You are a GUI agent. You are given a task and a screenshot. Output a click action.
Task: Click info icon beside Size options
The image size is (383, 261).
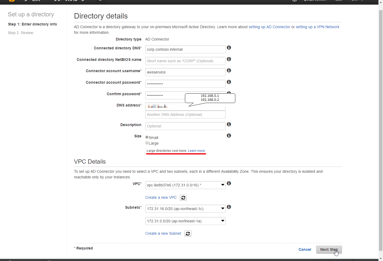coord(229,135)
